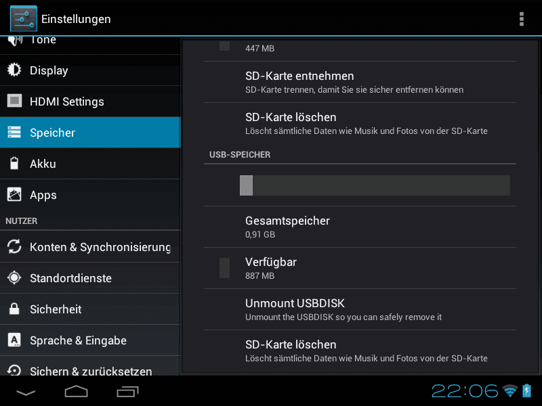Tap the Verfügbar 887 MB color swatch

point(224,268)
